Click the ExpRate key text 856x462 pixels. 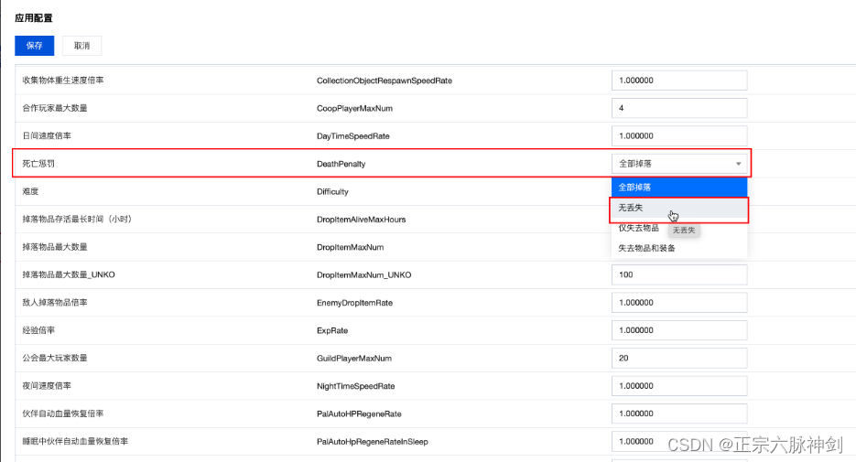(x=332, y=330)
